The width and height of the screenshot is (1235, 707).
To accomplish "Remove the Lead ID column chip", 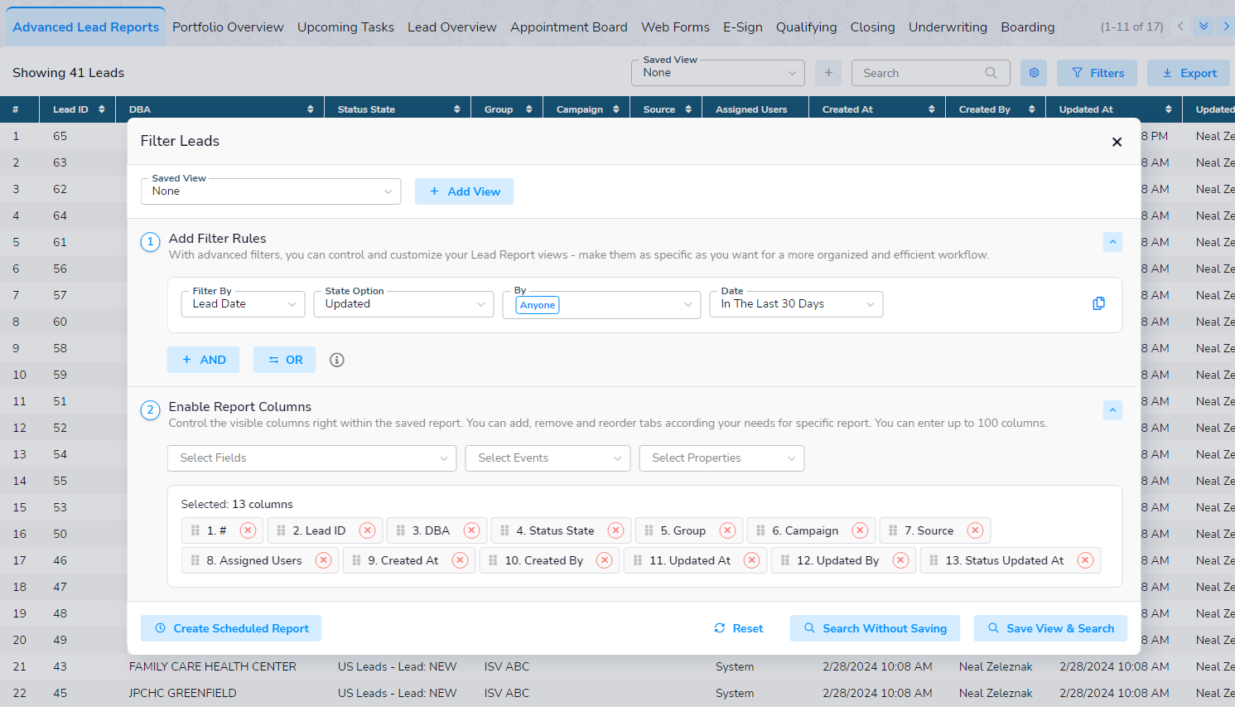I will (x=367, y=530).
